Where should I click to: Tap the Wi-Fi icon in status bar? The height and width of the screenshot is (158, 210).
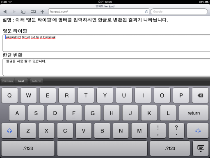10,2
